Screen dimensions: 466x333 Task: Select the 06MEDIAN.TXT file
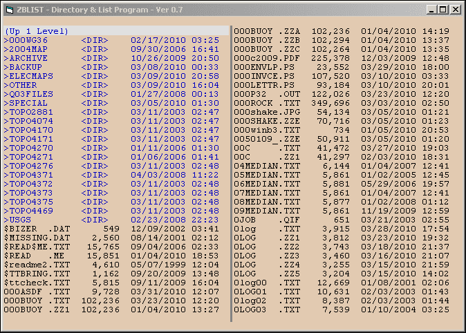point(342,184)
